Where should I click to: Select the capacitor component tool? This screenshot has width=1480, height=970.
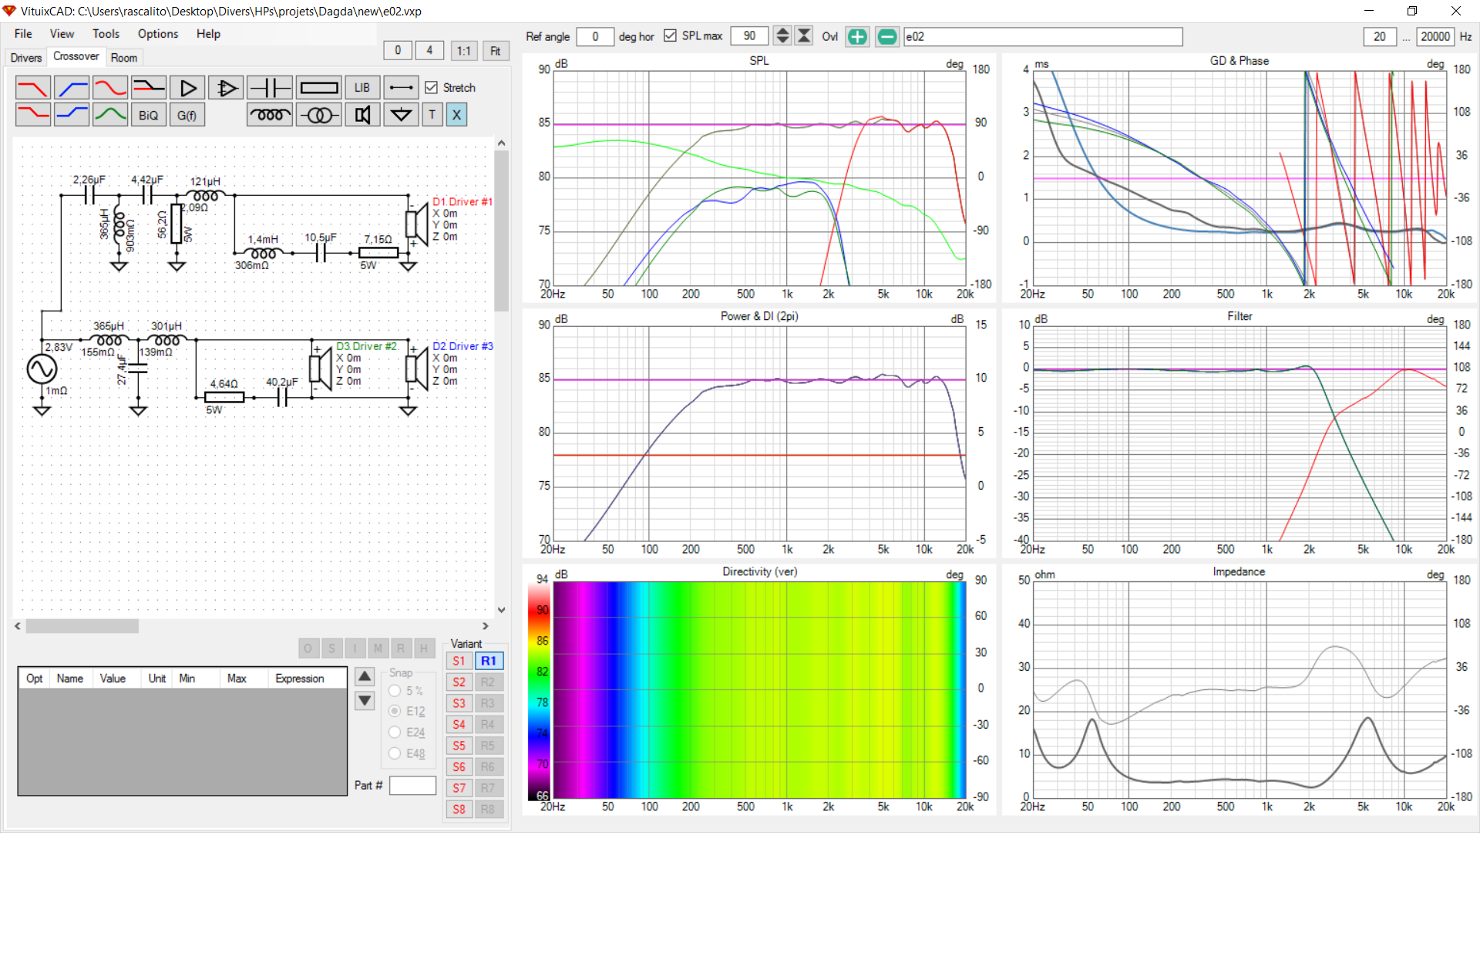point(269,88)
